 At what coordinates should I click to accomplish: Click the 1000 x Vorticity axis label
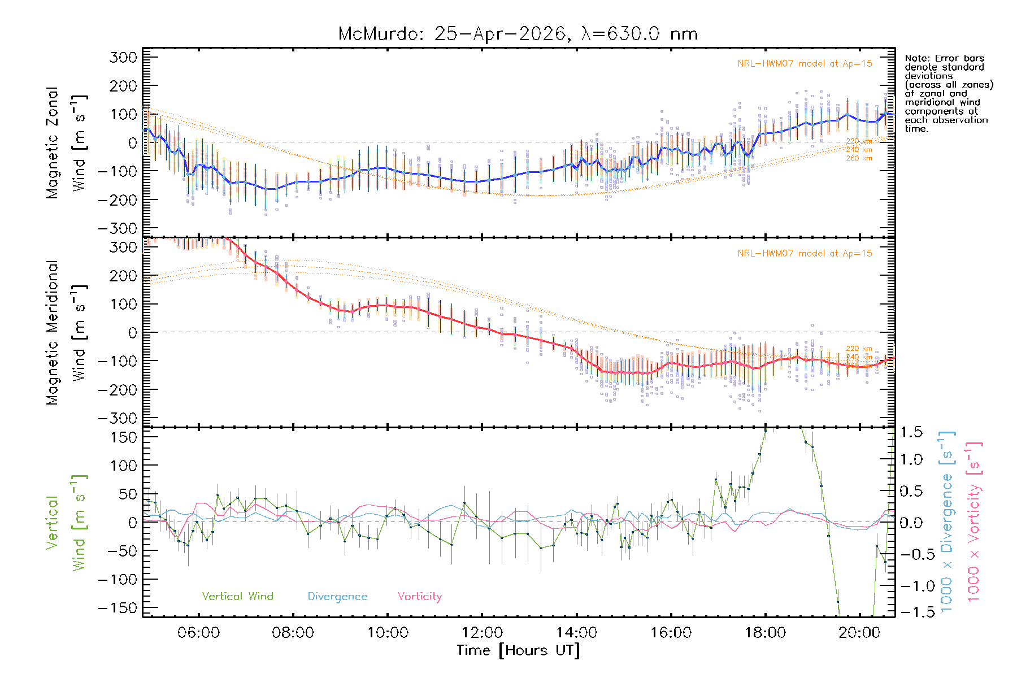tap(974, 522)
